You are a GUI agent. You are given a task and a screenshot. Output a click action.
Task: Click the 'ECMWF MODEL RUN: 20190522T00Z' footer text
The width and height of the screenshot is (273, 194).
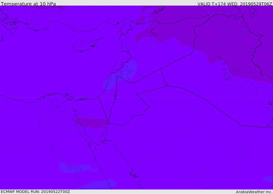(35, 192)
